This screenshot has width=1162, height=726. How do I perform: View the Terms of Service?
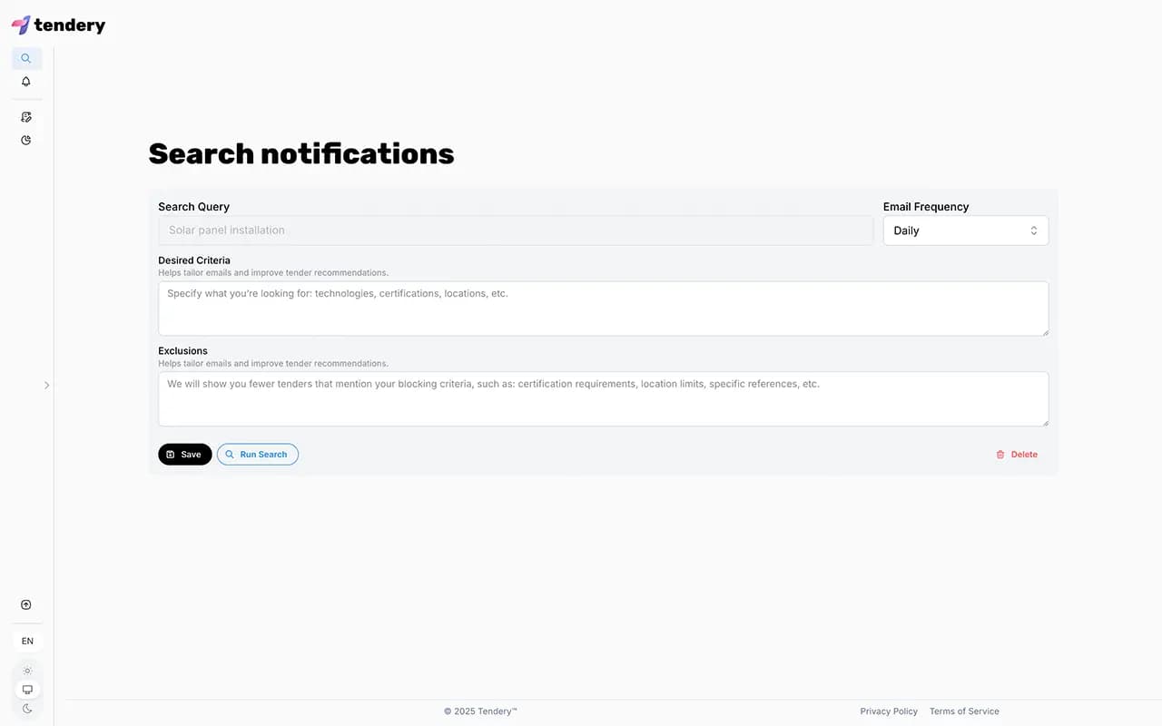tap(963, 711)
